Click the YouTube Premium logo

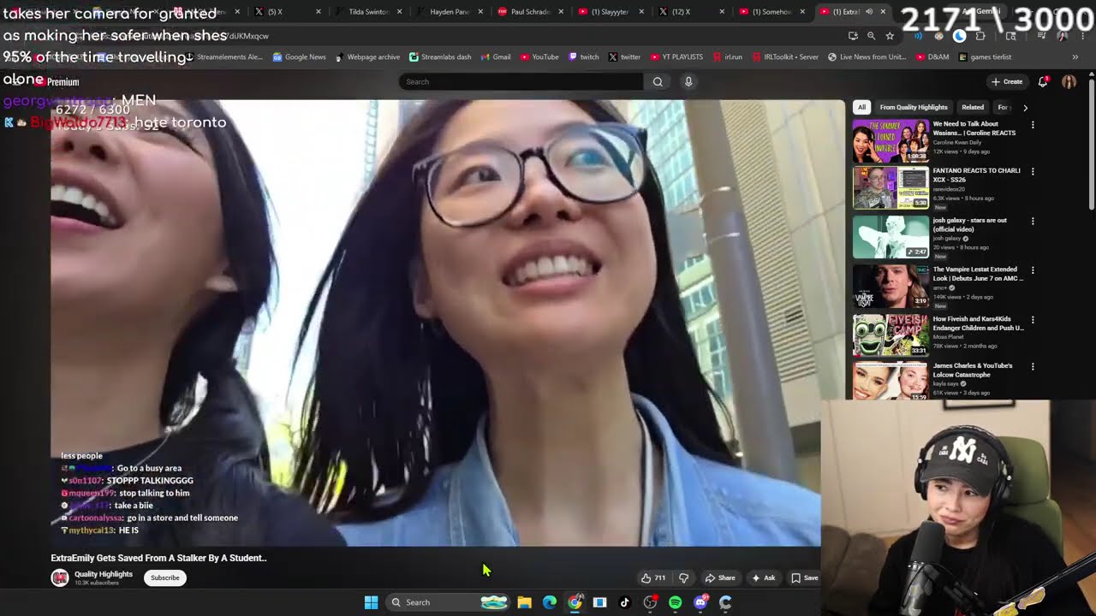[56, 81]
